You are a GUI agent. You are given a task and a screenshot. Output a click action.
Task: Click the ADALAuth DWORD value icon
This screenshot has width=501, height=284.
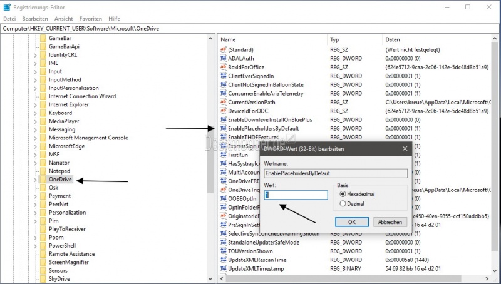[x=223, y=58]
